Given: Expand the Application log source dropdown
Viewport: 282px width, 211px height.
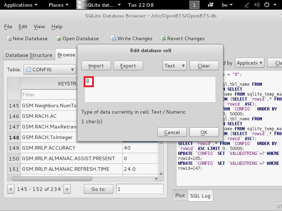Looking at the screenshot, I should [x=250, y=63].
